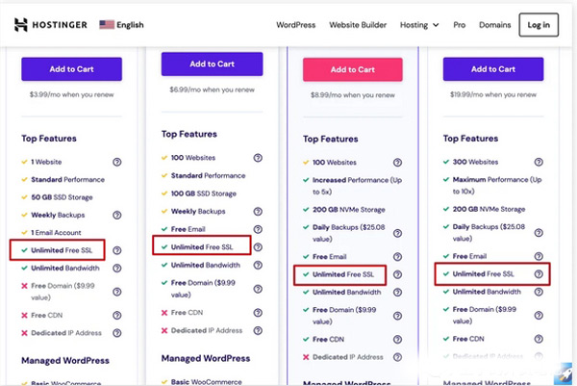
Task: Open the WordPress menu item
Action: 295,24
